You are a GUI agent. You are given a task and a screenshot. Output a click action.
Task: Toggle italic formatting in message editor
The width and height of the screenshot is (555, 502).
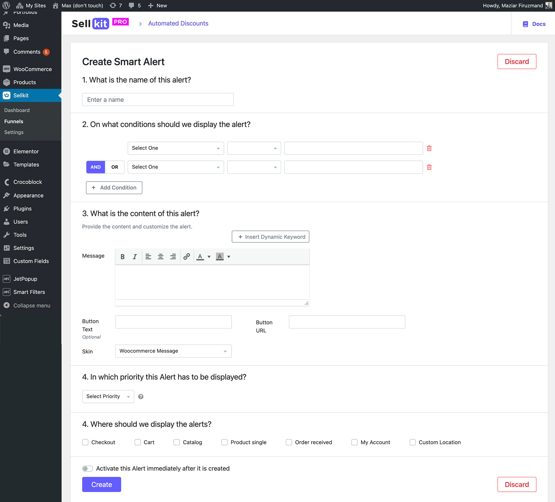[x=135, y=257]
